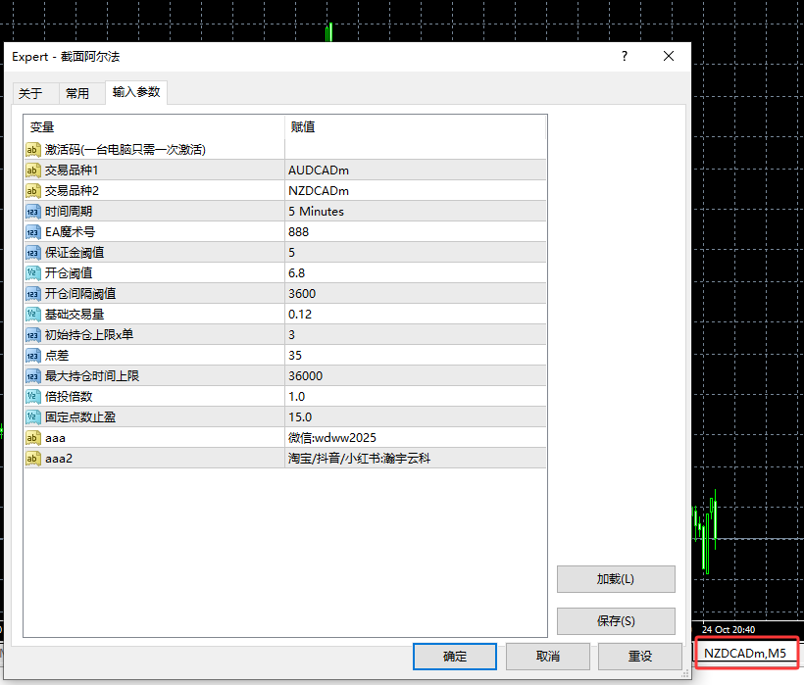Viewport: 804px width, 685px height.
Task: Confirm settings with the 确定 button
Action: tap(454, 656)
